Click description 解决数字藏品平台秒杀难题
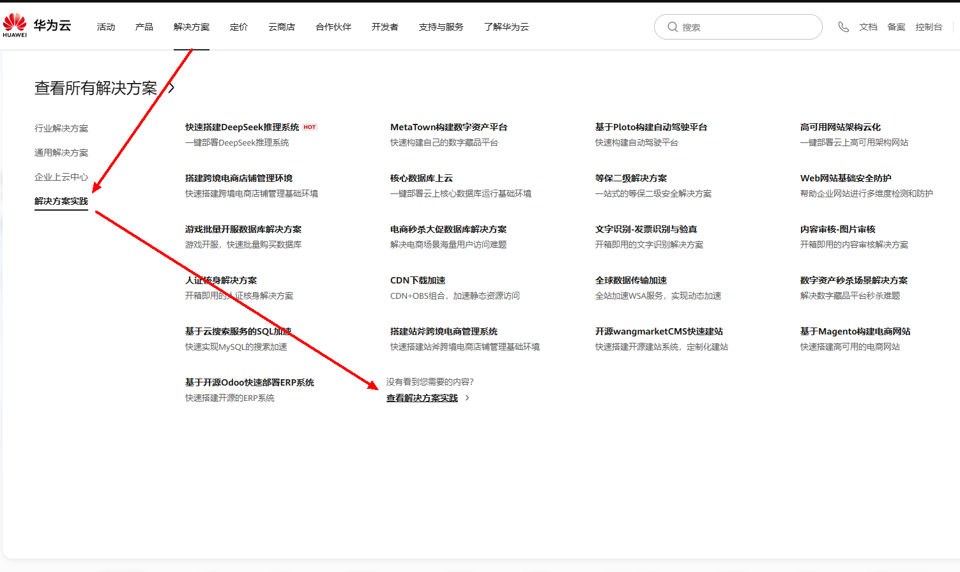Image resolution: width=960 pixels, height=572 pixels. [x=850, y=296]
